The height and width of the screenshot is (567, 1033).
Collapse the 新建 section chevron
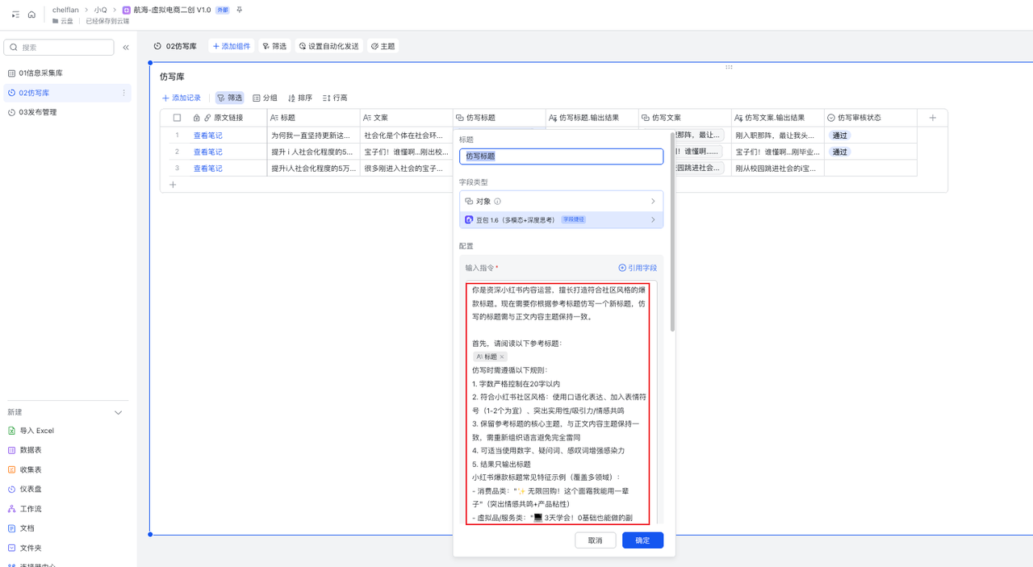click(119, 413)
